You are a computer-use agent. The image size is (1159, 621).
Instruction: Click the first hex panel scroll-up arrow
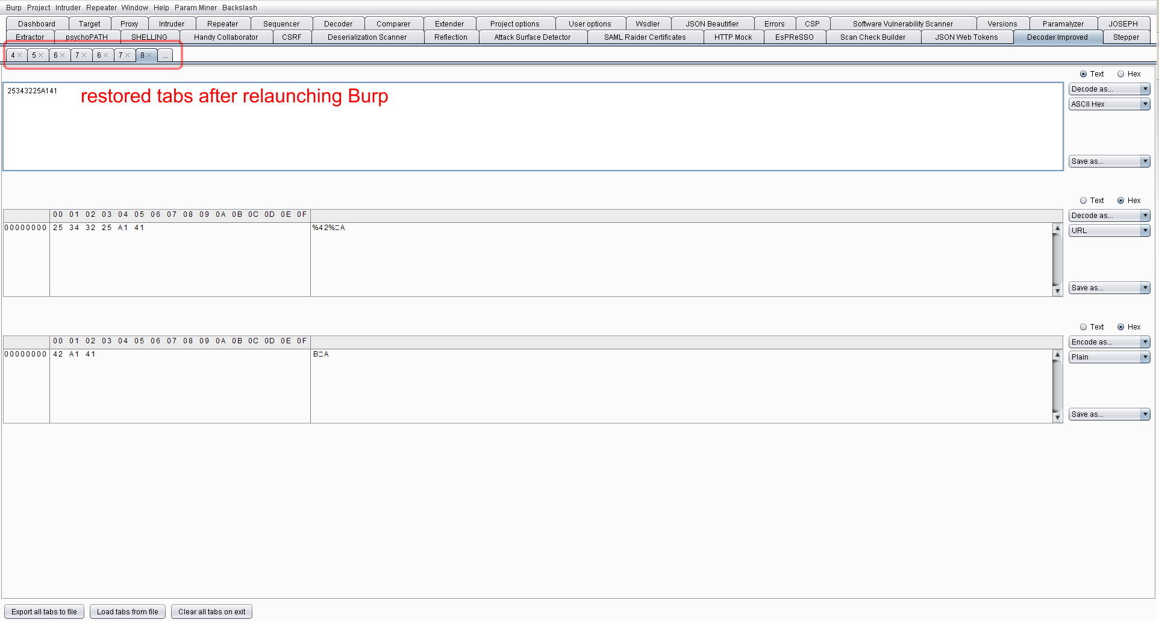[x=1057, y=228]
